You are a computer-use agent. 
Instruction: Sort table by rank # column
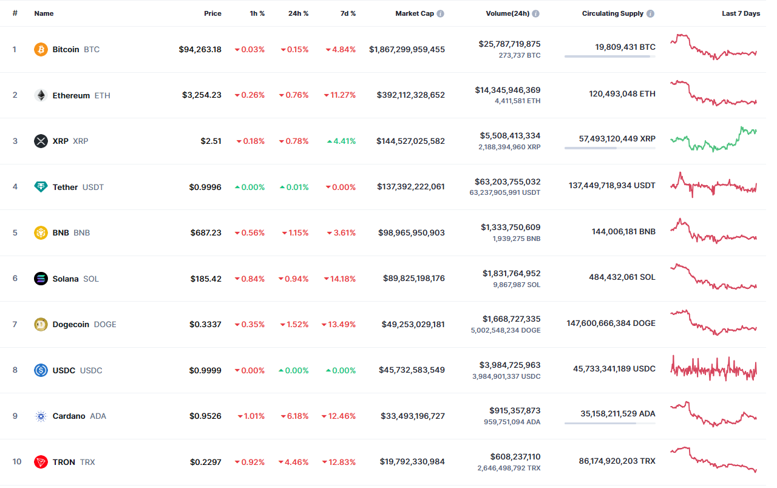[15, 13]
